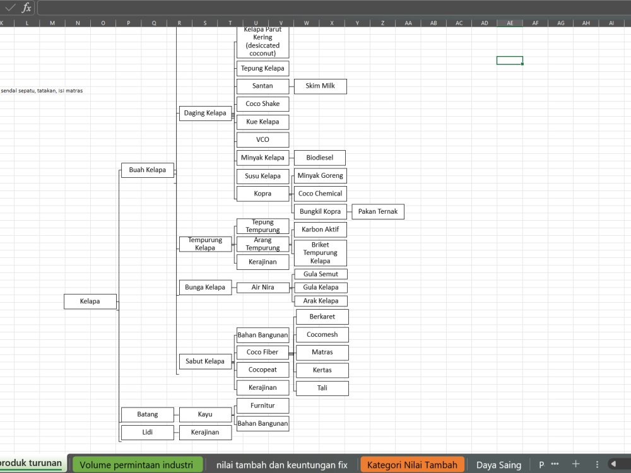Open the more sheet tabs ellipsis

click(x=555, y=464)
